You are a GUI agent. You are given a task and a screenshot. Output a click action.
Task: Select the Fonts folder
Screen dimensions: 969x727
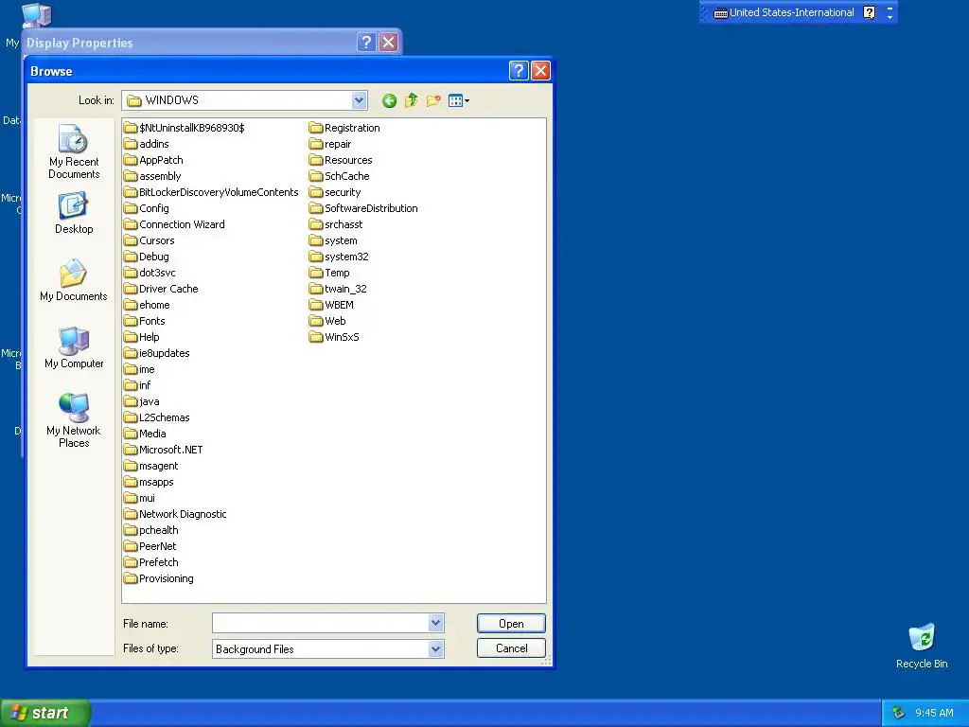pos(145,321)
